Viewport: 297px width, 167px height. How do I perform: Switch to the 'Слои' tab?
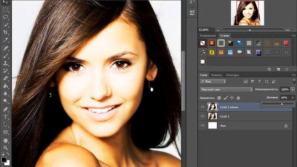[204, 75]
